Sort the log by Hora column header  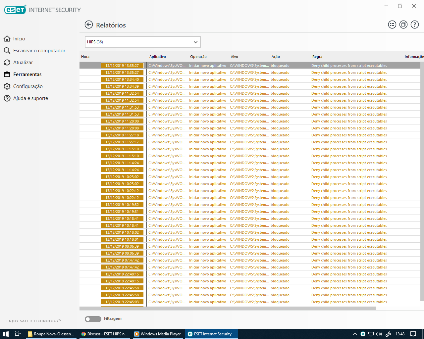coord(85,57)
